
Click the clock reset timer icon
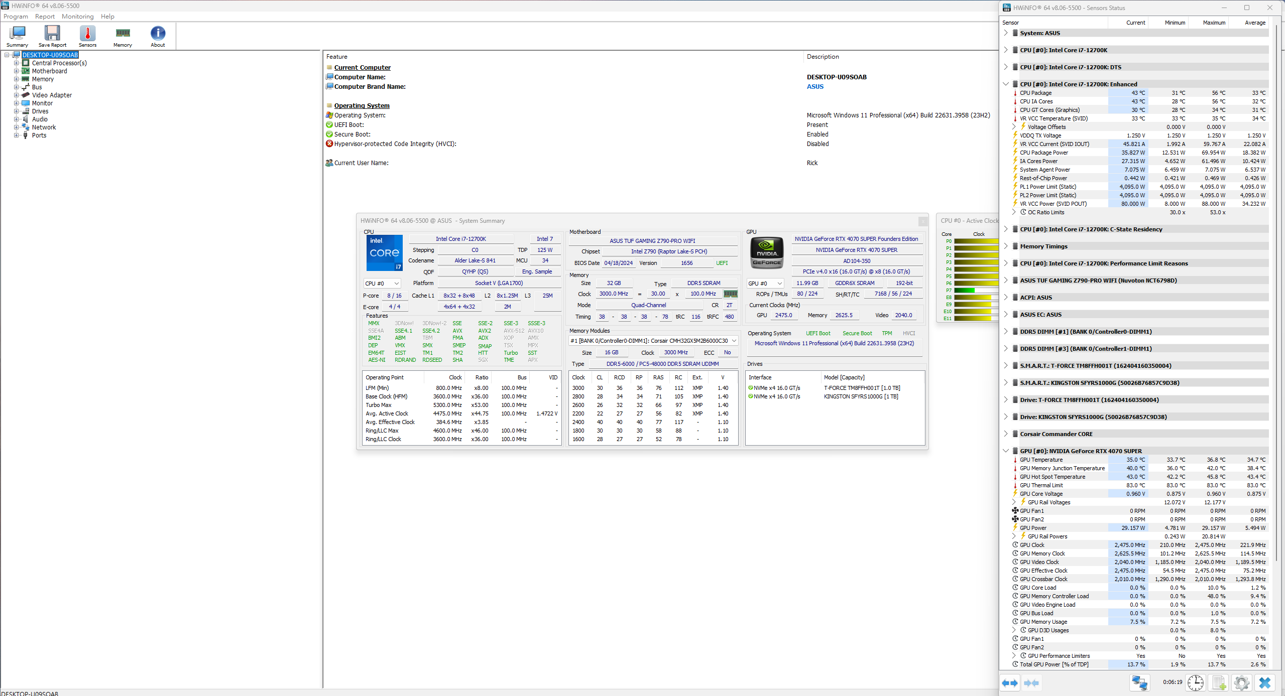pos(1196,683)
